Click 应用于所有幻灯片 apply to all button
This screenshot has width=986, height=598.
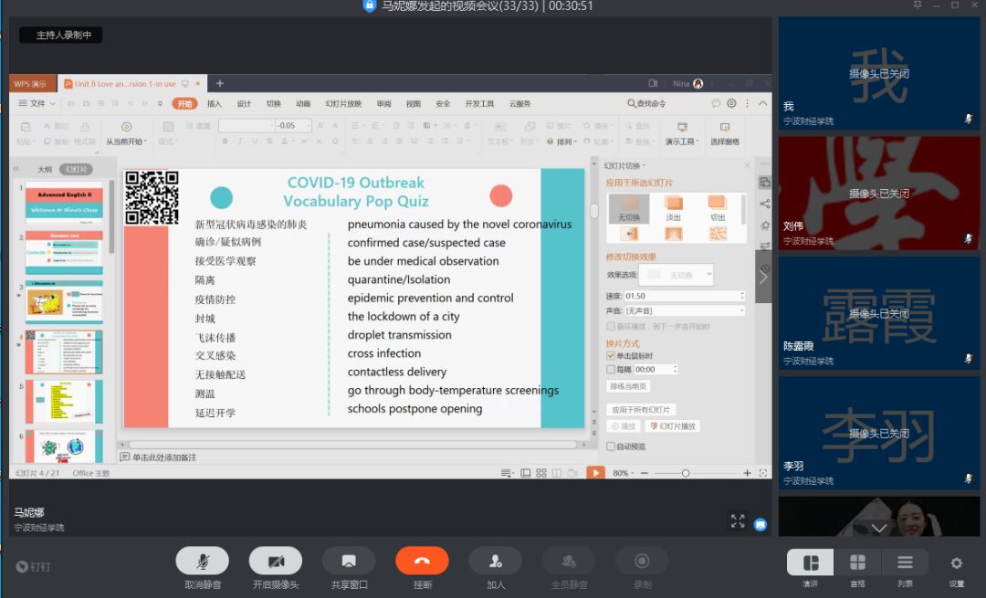[x=641, y=410]
